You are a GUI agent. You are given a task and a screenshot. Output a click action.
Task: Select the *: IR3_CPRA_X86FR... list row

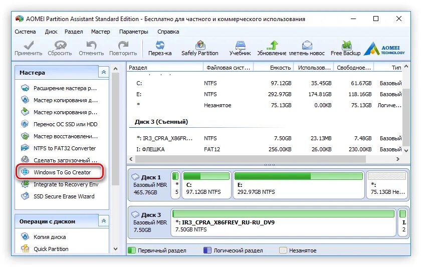[x=265, y=138]
